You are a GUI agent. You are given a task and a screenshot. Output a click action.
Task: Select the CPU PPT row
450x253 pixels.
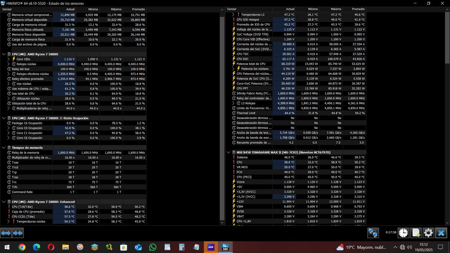pyautogui.click(x=296, y=89)
